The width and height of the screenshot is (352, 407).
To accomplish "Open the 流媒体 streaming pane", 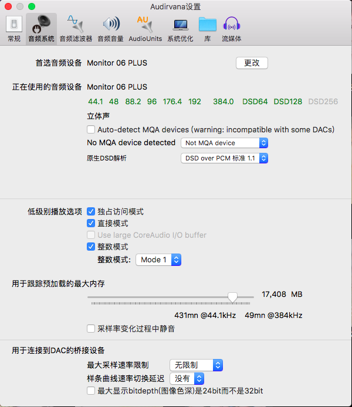I will point(231,29).
